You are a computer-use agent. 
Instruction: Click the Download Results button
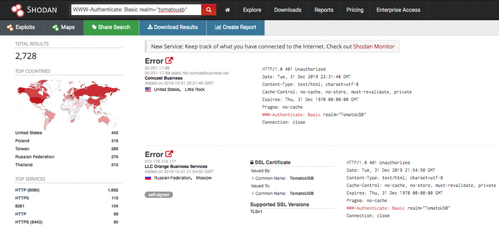[x=173, y=27]
